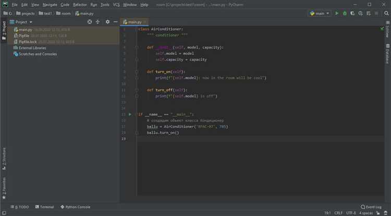
Task: Open the Python Console
Action: pyautogui.click(x=75, y=207)
